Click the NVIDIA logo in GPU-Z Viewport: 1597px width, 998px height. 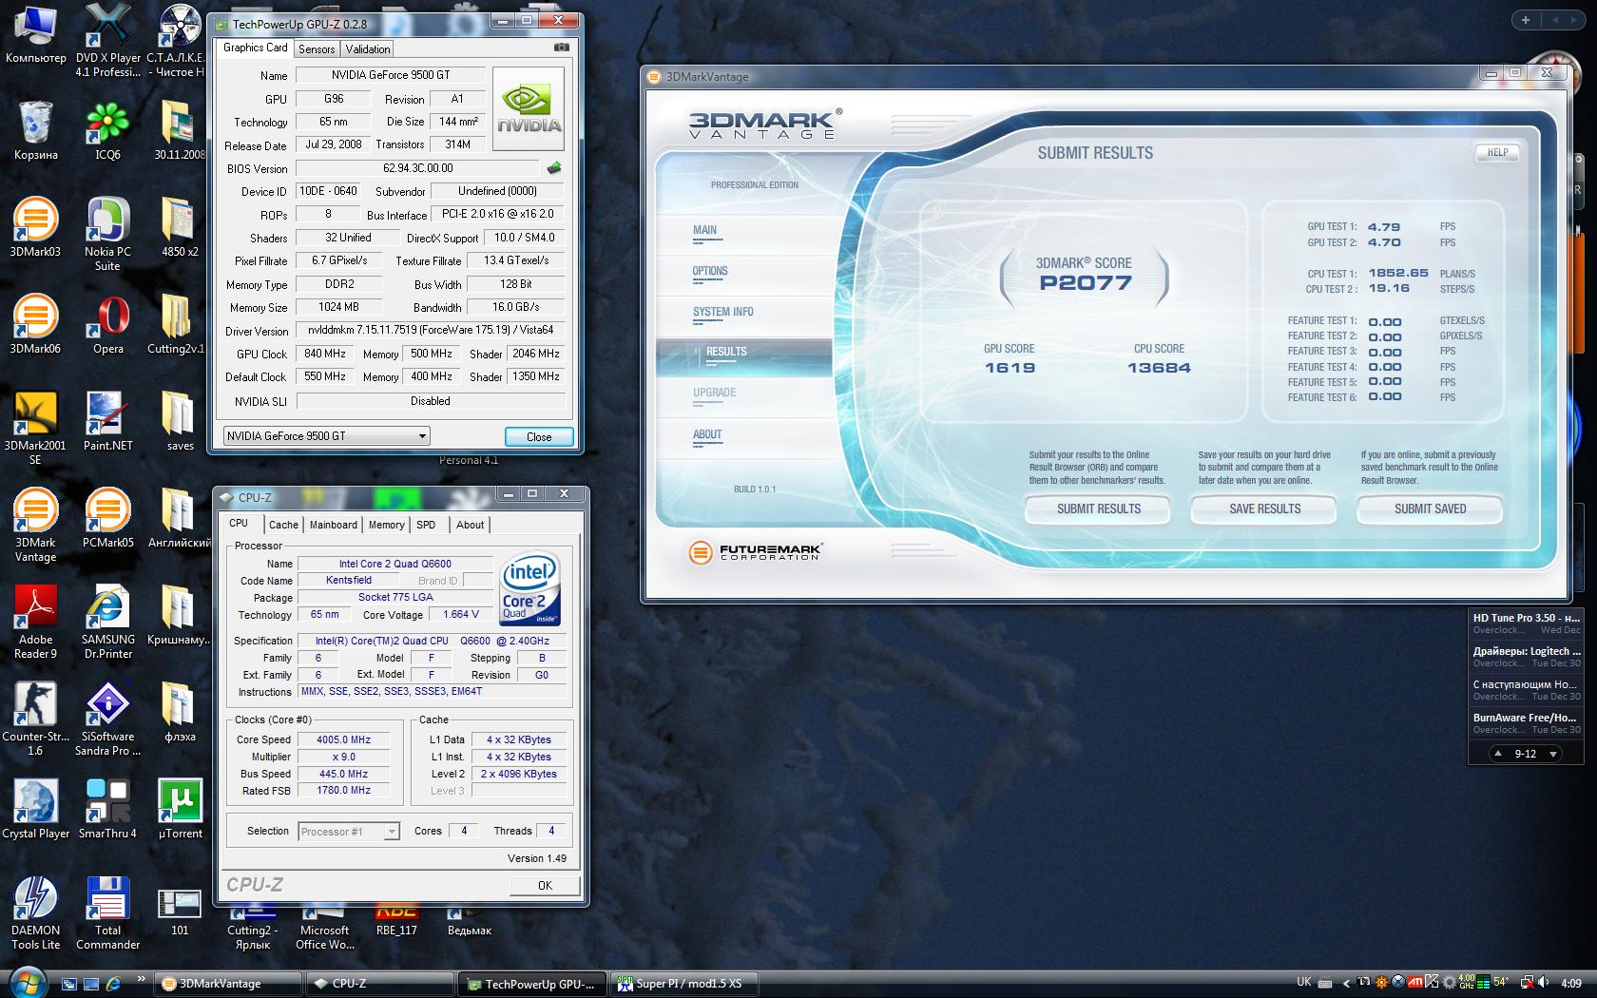[529, 108]
